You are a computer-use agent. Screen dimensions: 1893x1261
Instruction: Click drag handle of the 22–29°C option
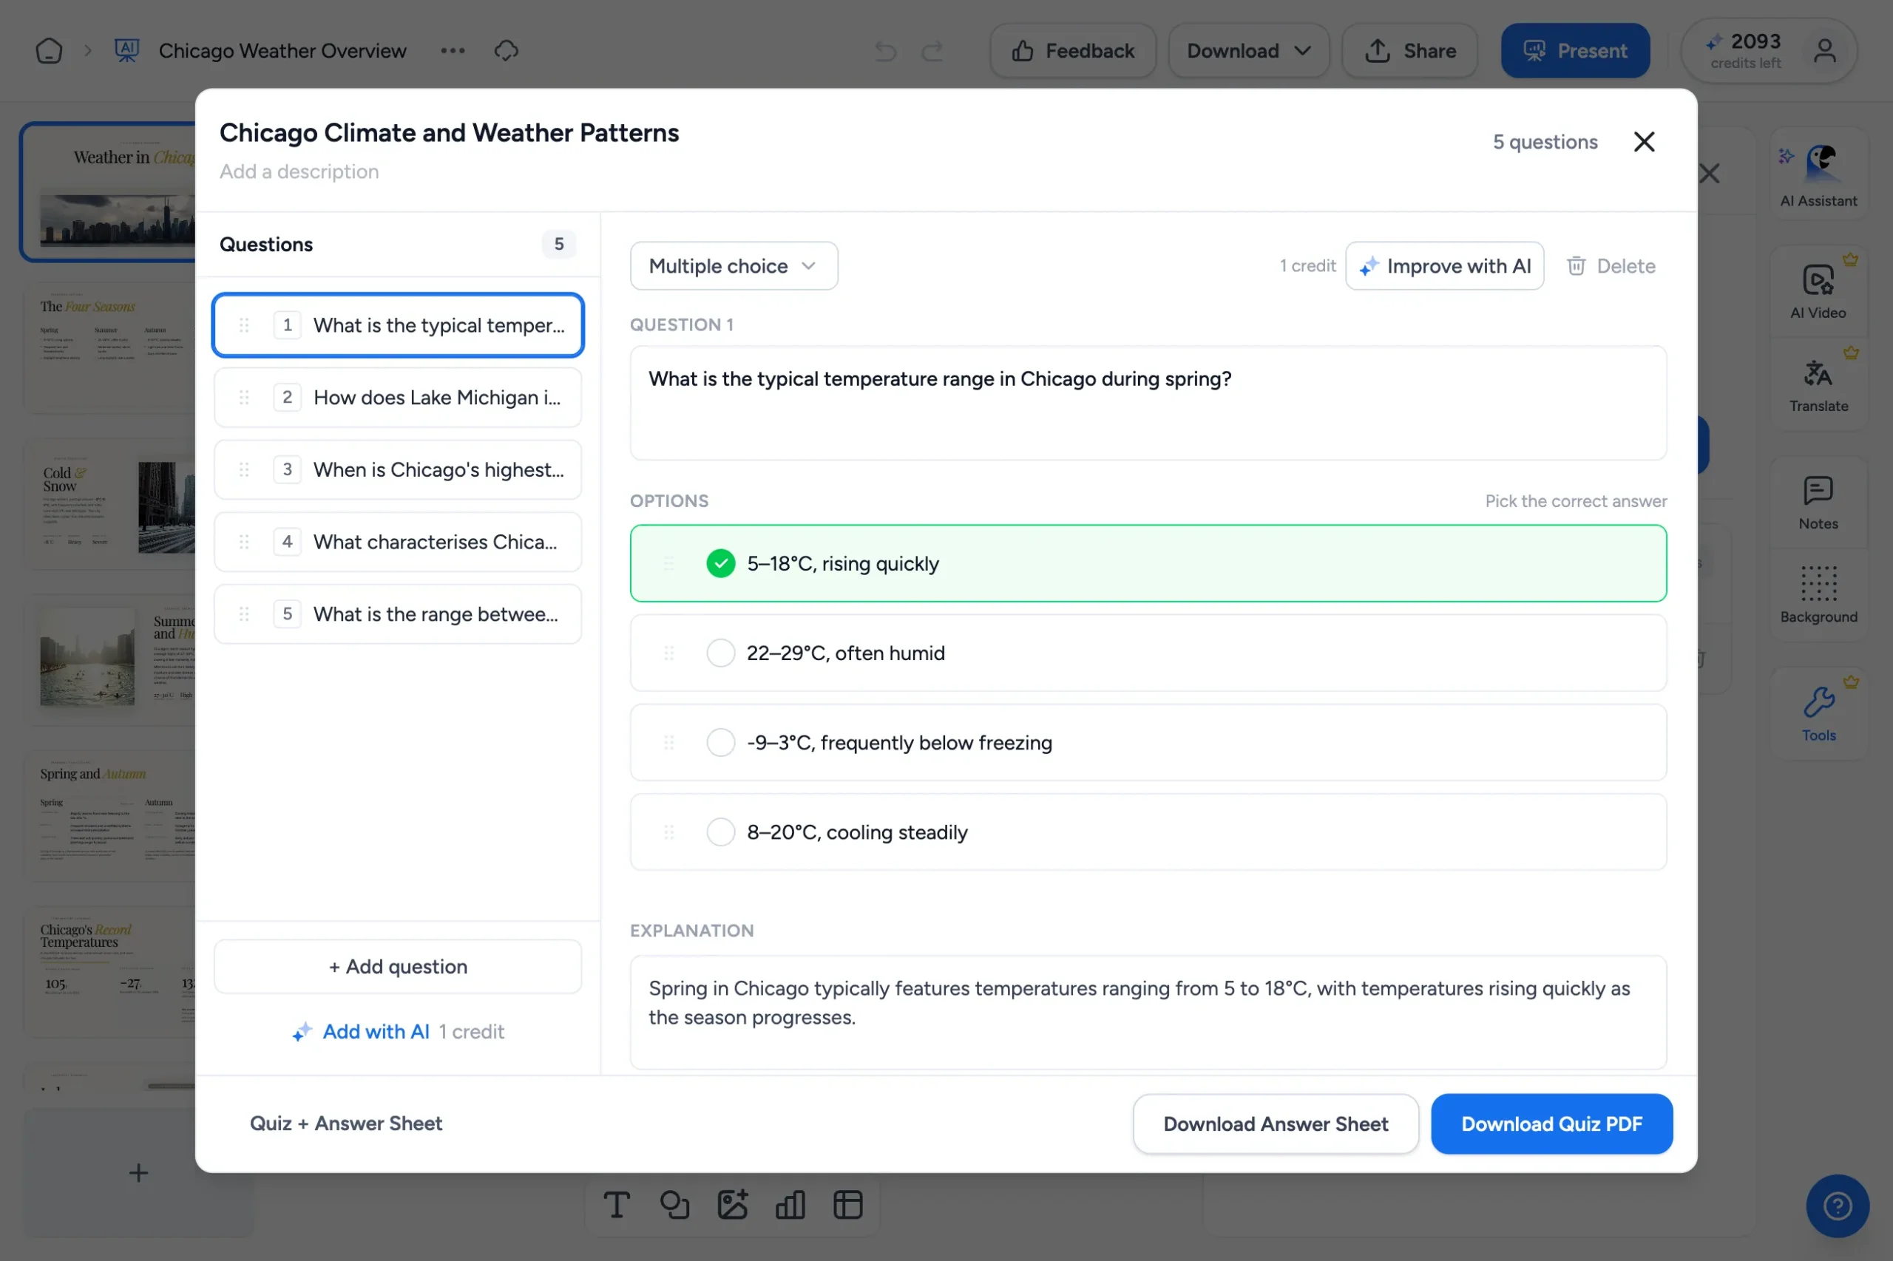[668, 653]
